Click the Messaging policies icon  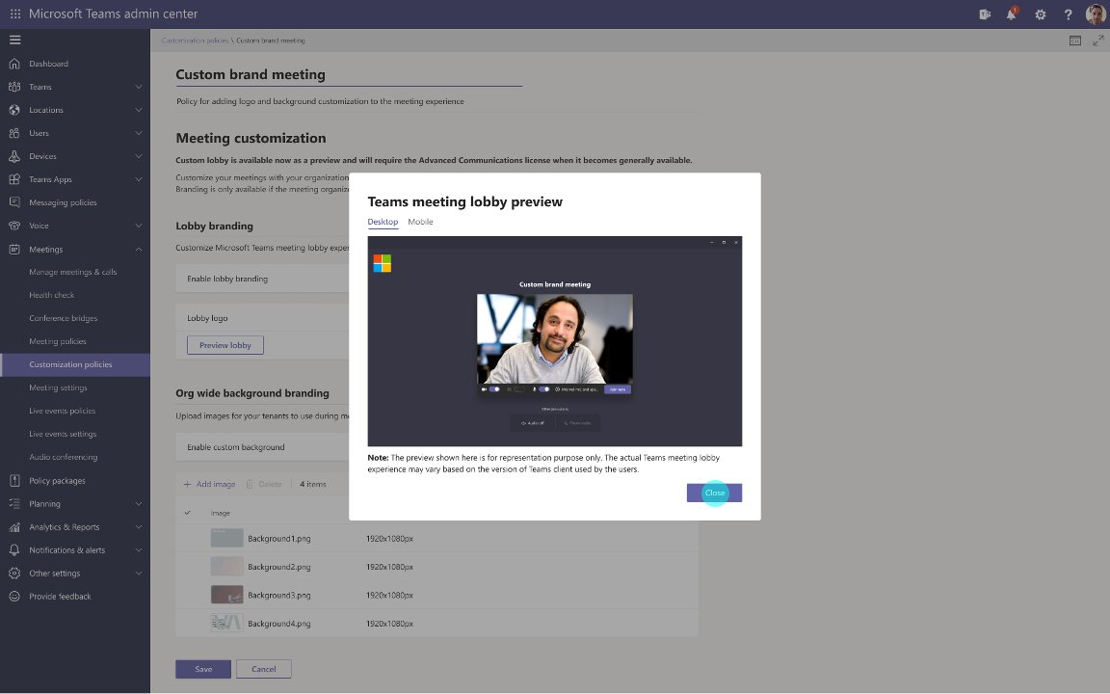pyautogui.click(x=14, y=202)
